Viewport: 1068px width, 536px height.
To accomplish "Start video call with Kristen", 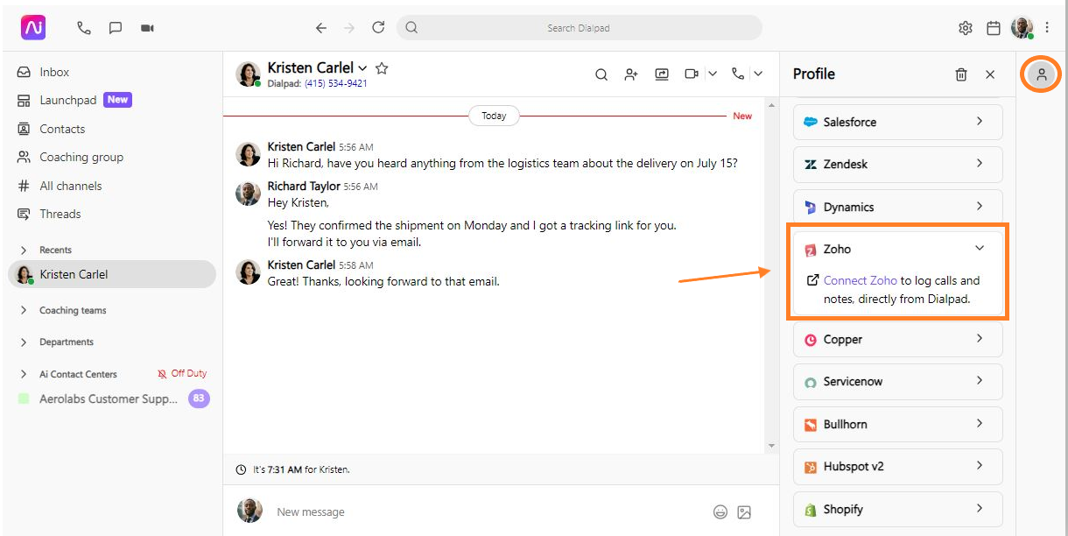I will (x=692, y=74).
